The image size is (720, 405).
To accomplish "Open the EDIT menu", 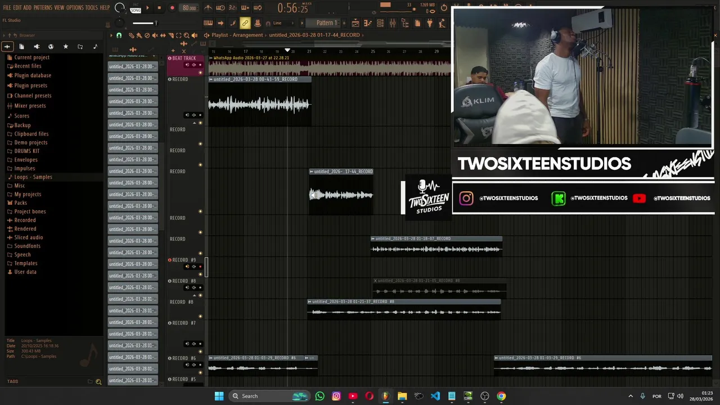I will tap(17, 7).
